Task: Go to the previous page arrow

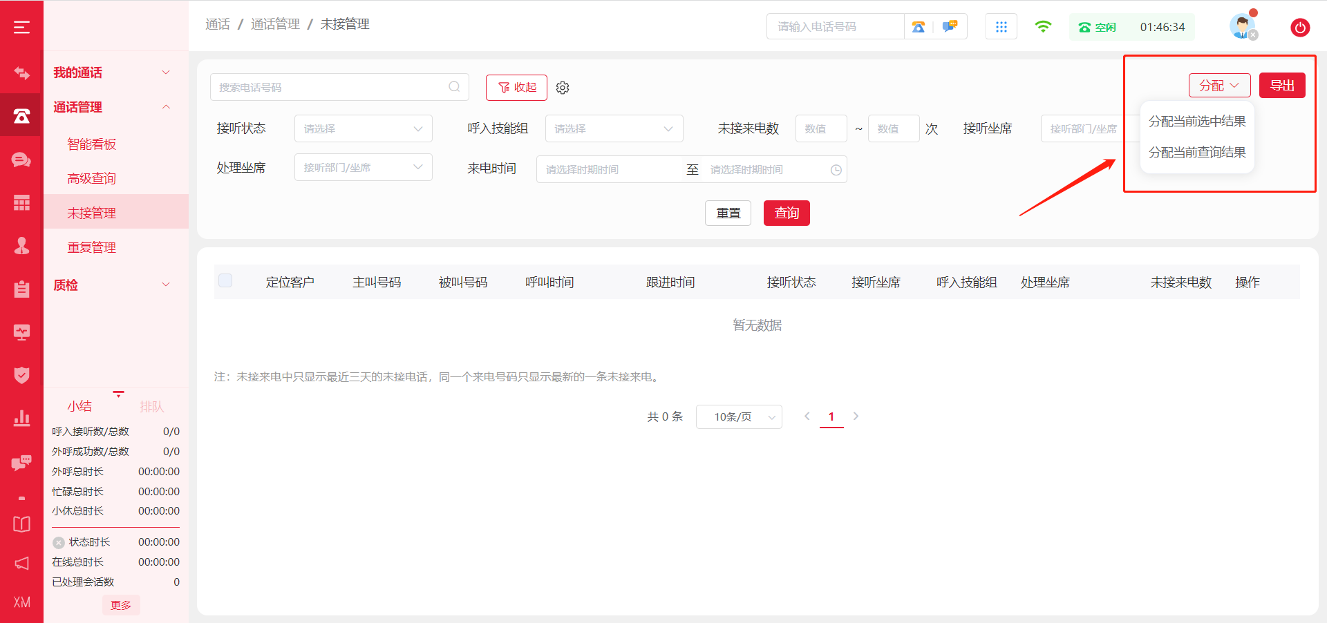Action: coord(807,416)
